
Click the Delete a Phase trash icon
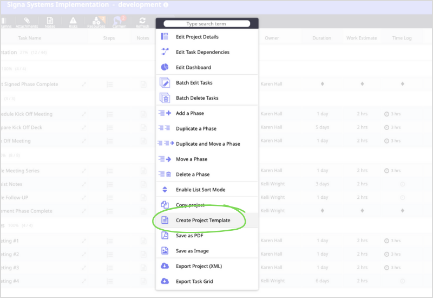(x=165, y=174)
